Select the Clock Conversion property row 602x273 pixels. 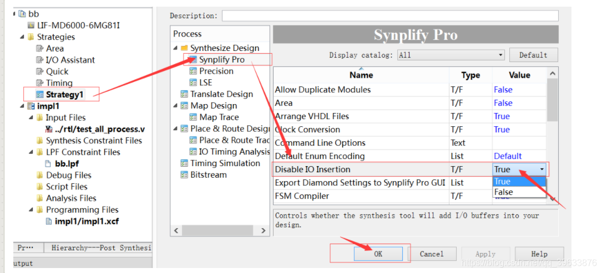point(410,130)
